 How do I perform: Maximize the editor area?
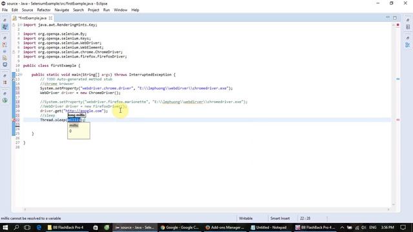(x=395, y=18)
